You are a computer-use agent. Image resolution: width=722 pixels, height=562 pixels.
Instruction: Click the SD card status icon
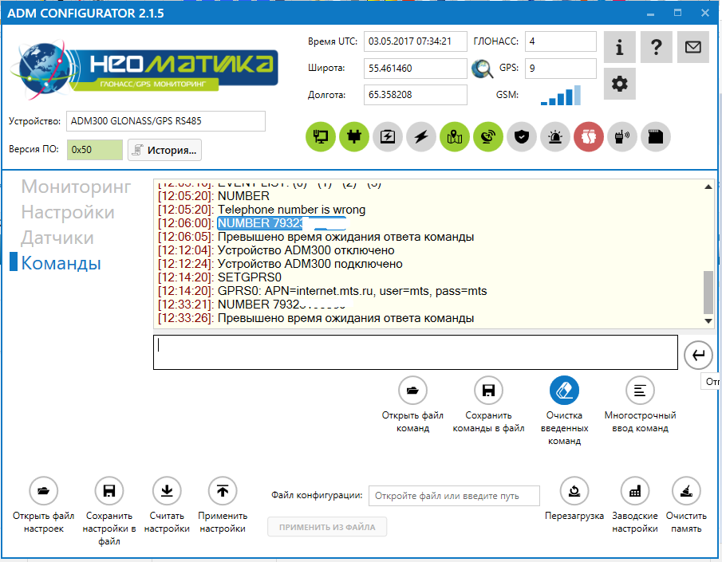click(x=656, y=137)
